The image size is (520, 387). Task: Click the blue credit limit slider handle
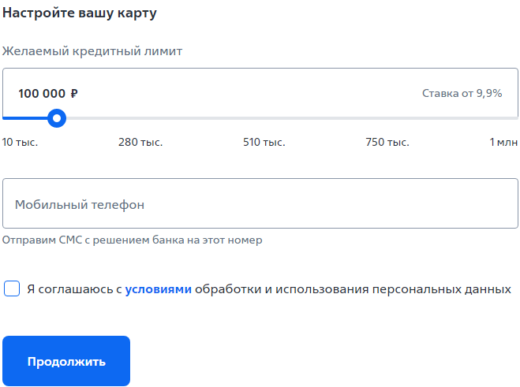click(x=57, y=118)
